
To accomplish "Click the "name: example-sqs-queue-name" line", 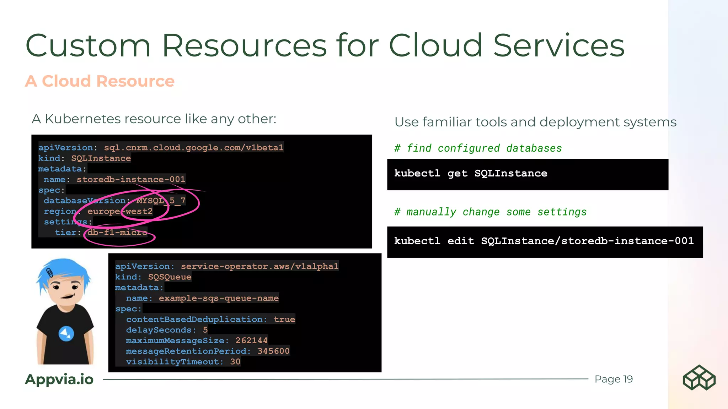I will click(x=202, y=298).
